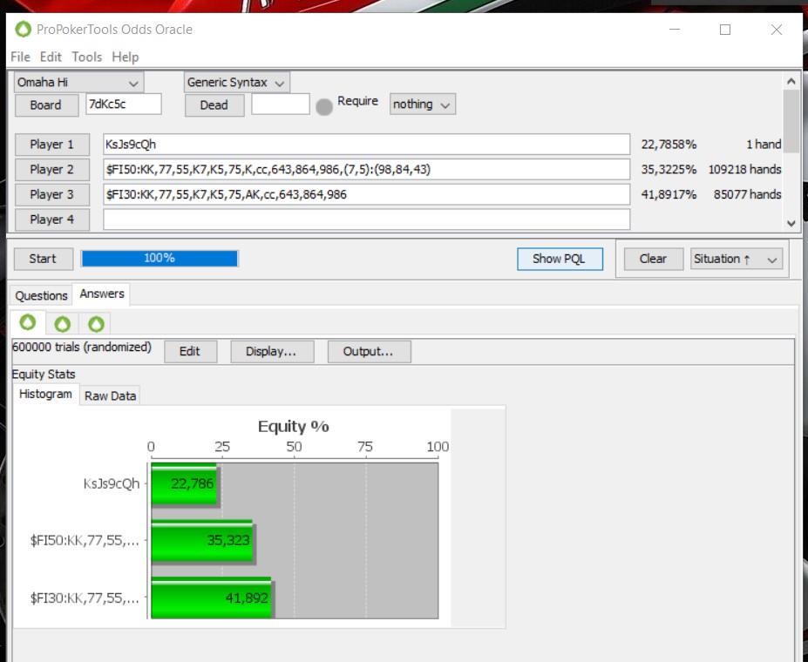Click the Player 1 equity value 22,7858%
This screenshot has width=808, height=662.
[669, 145]
